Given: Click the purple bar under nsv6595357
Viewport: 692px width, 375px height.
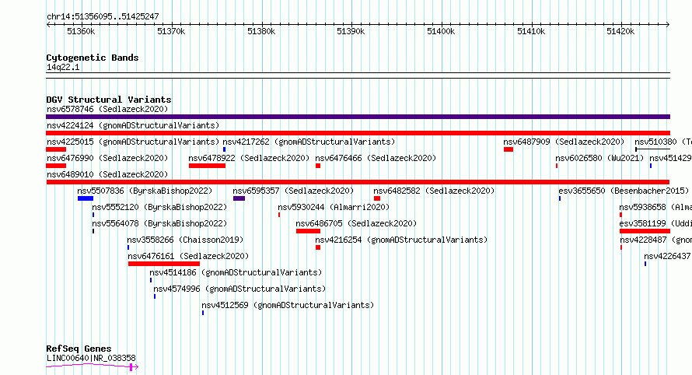Looking at the screenshot, I should click(x=239, y=198).
